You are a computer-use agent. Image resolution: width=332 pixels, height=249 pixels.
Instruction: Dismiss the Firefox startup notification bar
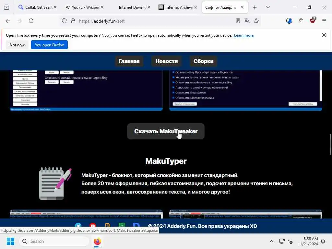(324, 35)
